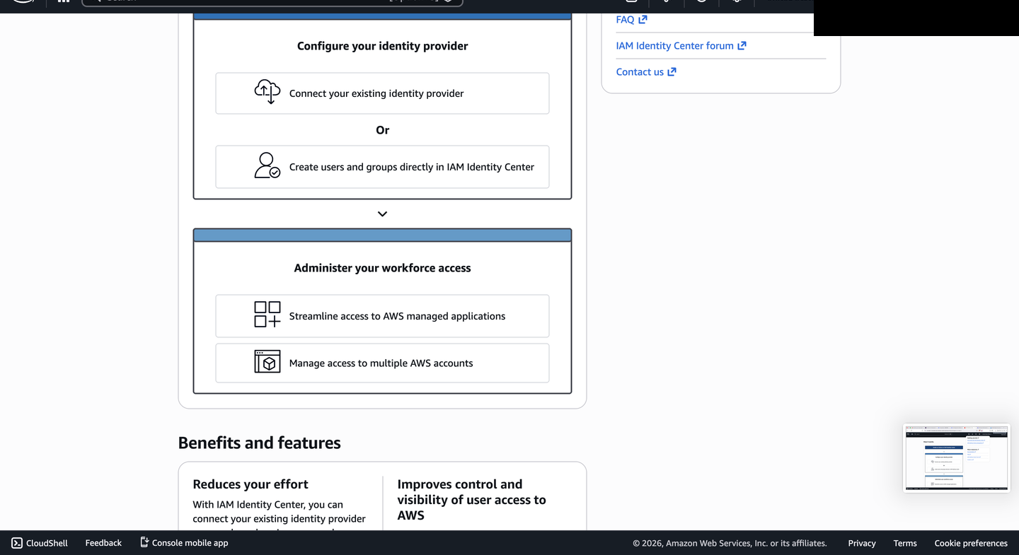Image resolution: width=1019 pixels, height=555 pixels.
Task: Open the FAQ external link
Action: [x=631, y=20]
